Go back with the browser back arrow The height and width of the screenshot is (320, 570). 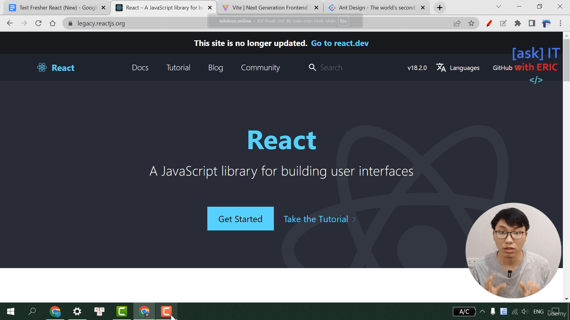pos(10,23)
